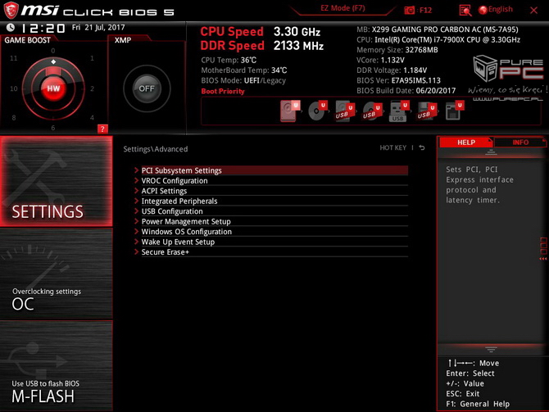
Task: Open the BIOS search magnifier icon
Action: pos(465,11)
